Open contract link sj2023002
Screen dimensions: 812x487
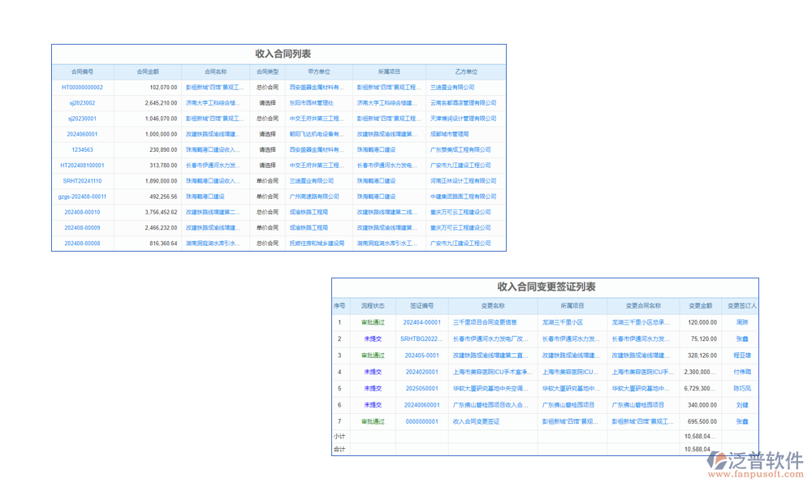point(82,103)
